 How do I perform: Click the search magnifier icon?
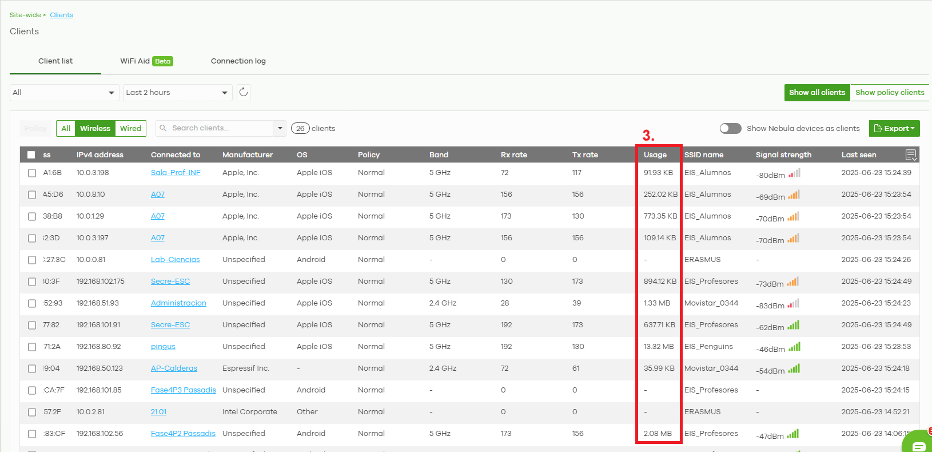pos(163,128)
